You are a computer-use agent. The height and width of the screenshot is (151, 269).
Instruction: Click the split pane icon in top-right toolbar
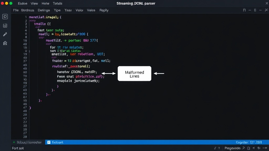coord(255,10)
